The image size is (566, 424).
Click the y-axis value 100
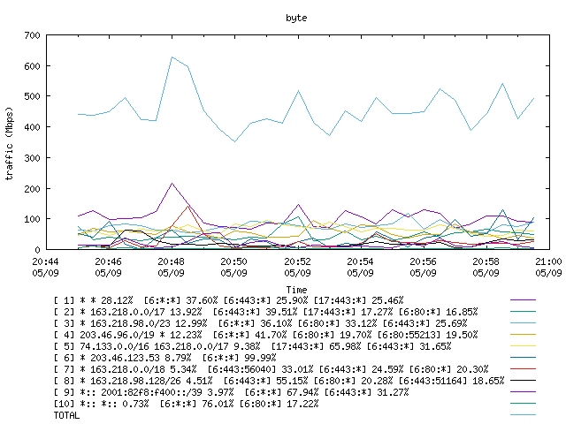pos(32,219)
